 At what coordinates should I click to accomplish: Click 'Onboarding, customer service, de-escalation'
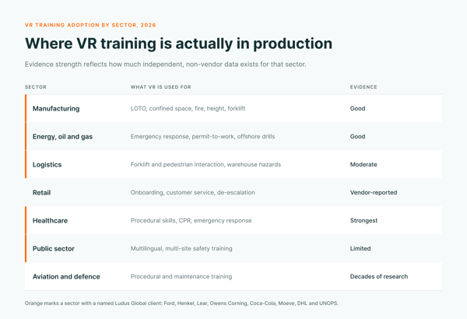click(193, 192)
